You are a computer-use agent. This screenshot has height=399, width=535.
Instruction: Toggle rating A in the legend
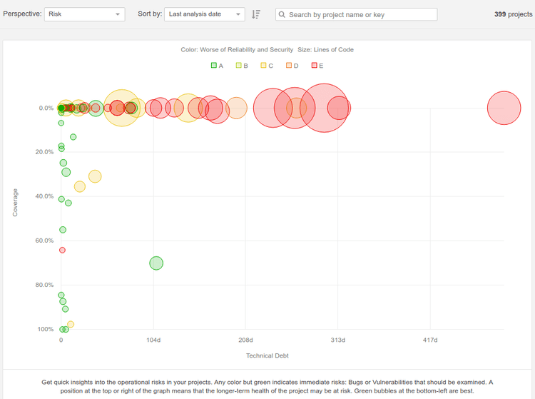pos(217,66)
